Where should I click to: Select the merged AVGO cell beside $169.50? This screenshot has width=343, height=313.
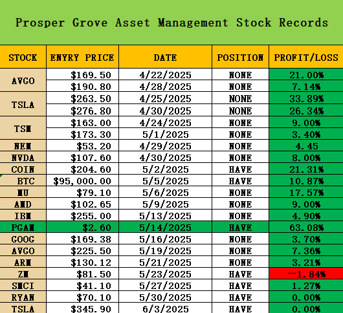pos(23,80)
